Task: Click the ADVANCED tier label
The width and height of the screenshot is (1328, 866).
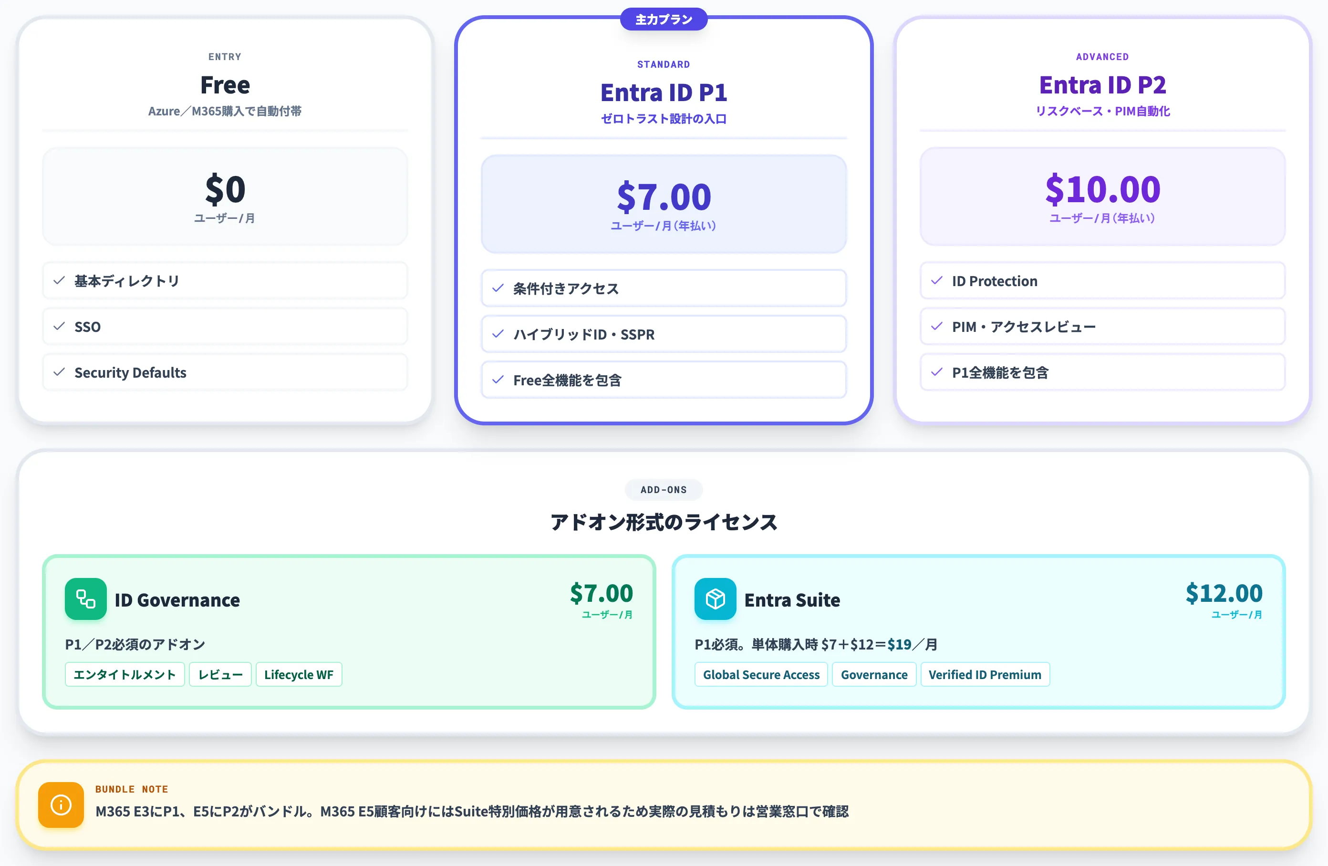Action: click(1102, 57)
